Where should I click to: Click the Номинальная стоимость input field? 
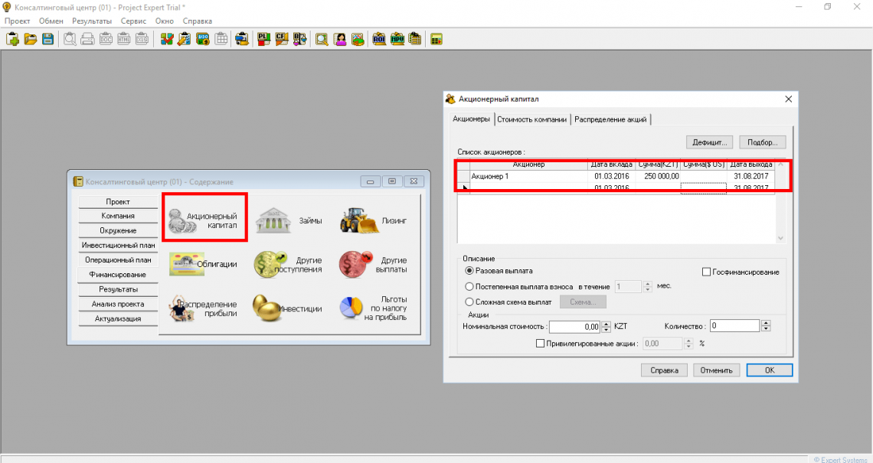575,326
